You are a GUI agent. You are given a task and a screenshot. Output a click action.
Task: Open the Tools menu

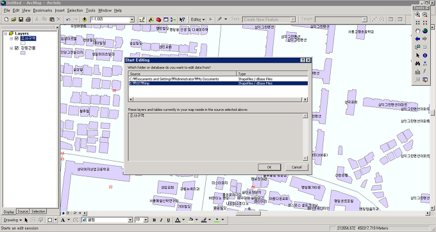pos(90,10)
